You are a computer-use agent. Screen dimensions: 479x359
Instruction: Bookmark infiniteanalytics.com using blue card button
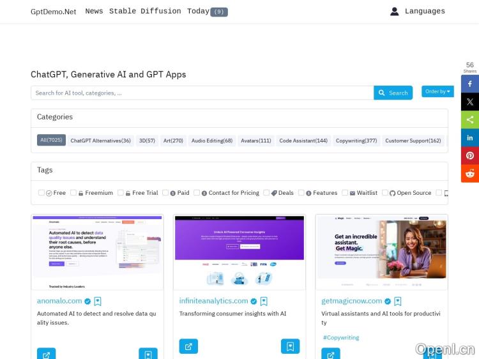coord(290,346)
